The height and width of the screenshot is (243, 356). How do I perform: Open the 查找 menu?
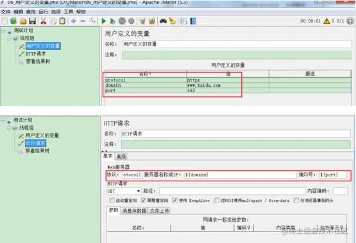tap(31, 12)
